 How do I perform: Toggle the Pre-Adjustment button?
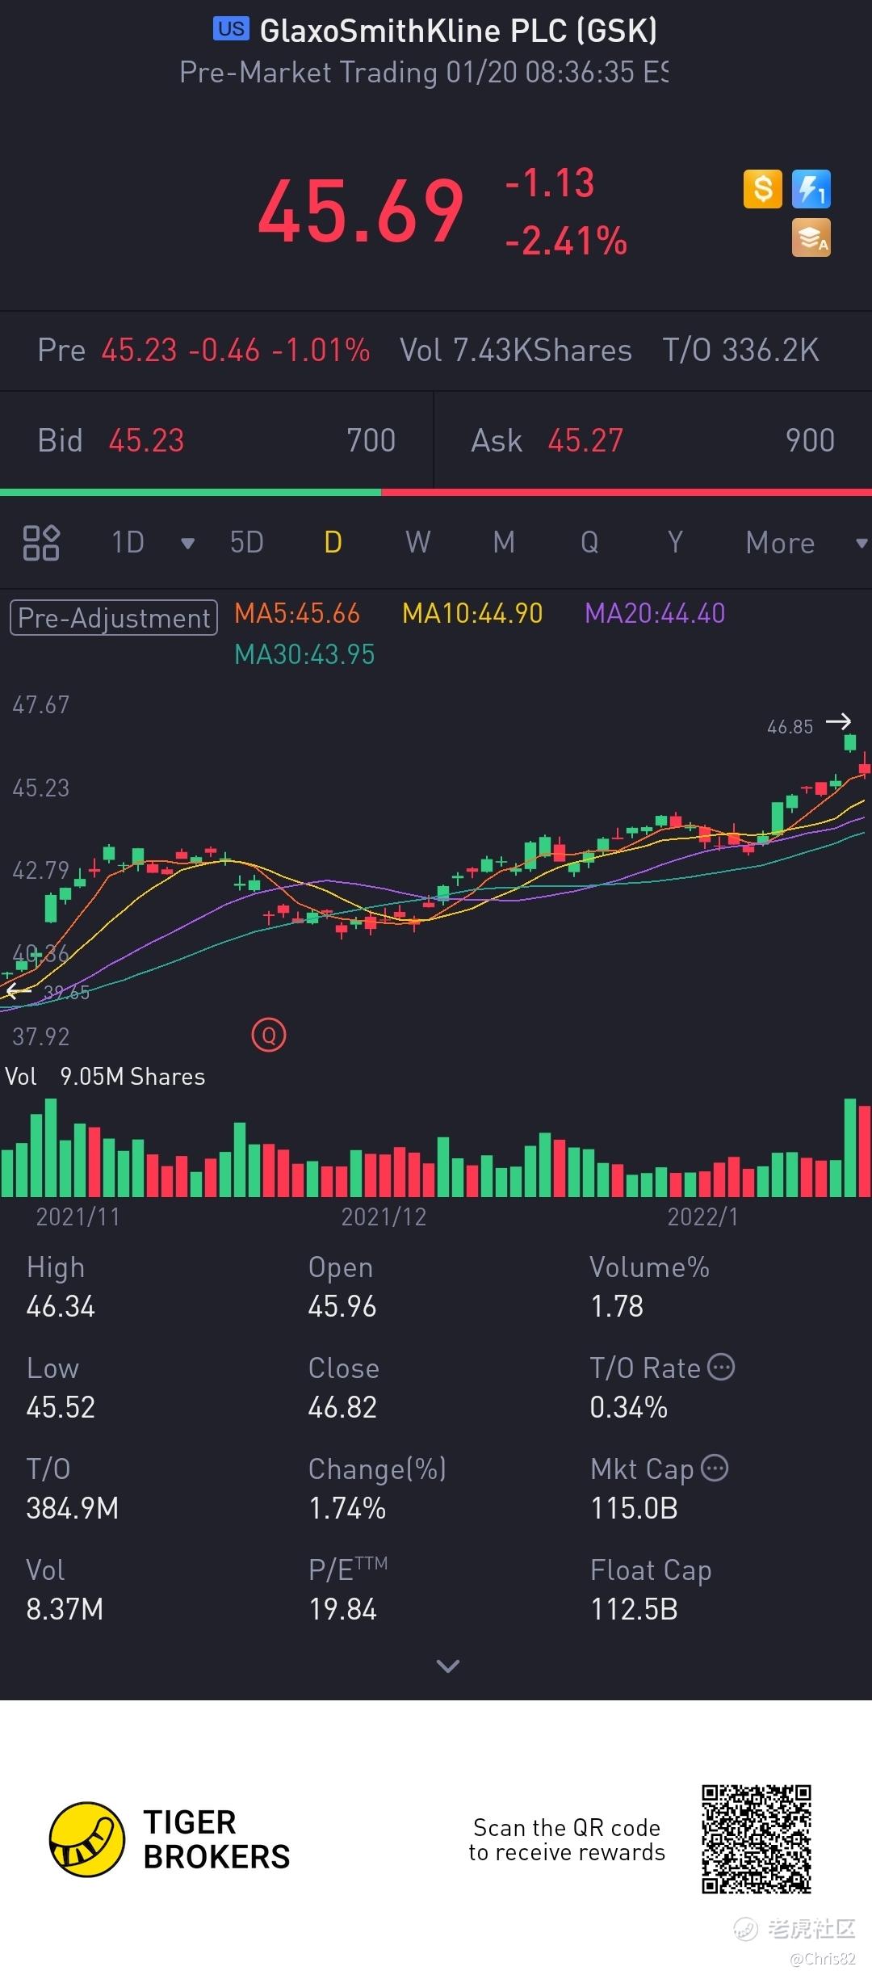point(114,618)
